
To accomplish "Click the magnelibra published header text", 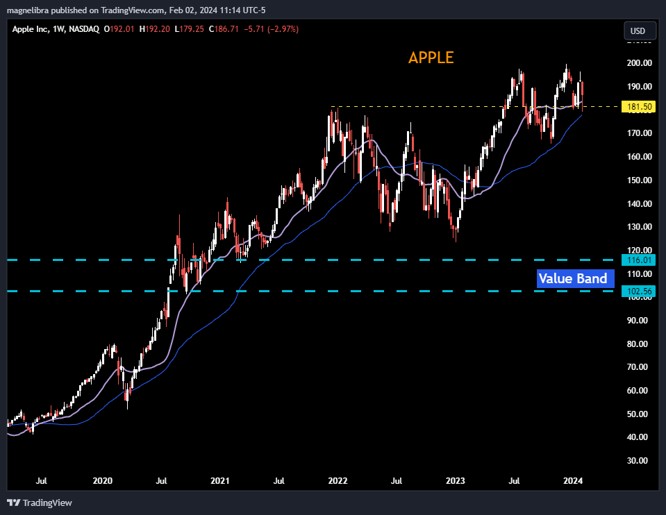I will pos(136,10).
